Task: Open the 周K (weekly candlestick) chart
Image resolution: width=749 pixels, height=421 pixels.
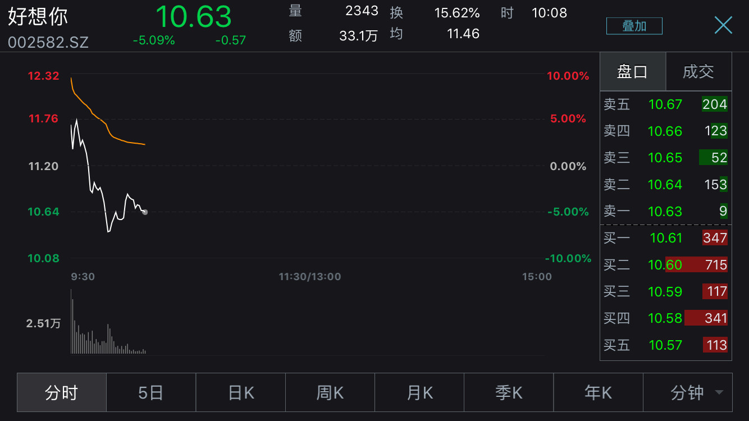Action: tap(330, 392)
